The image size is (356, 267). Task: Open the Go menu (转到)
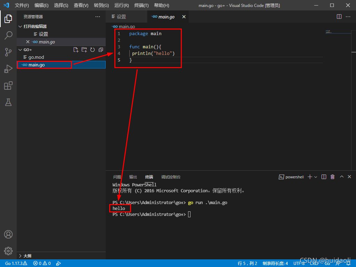101,6
